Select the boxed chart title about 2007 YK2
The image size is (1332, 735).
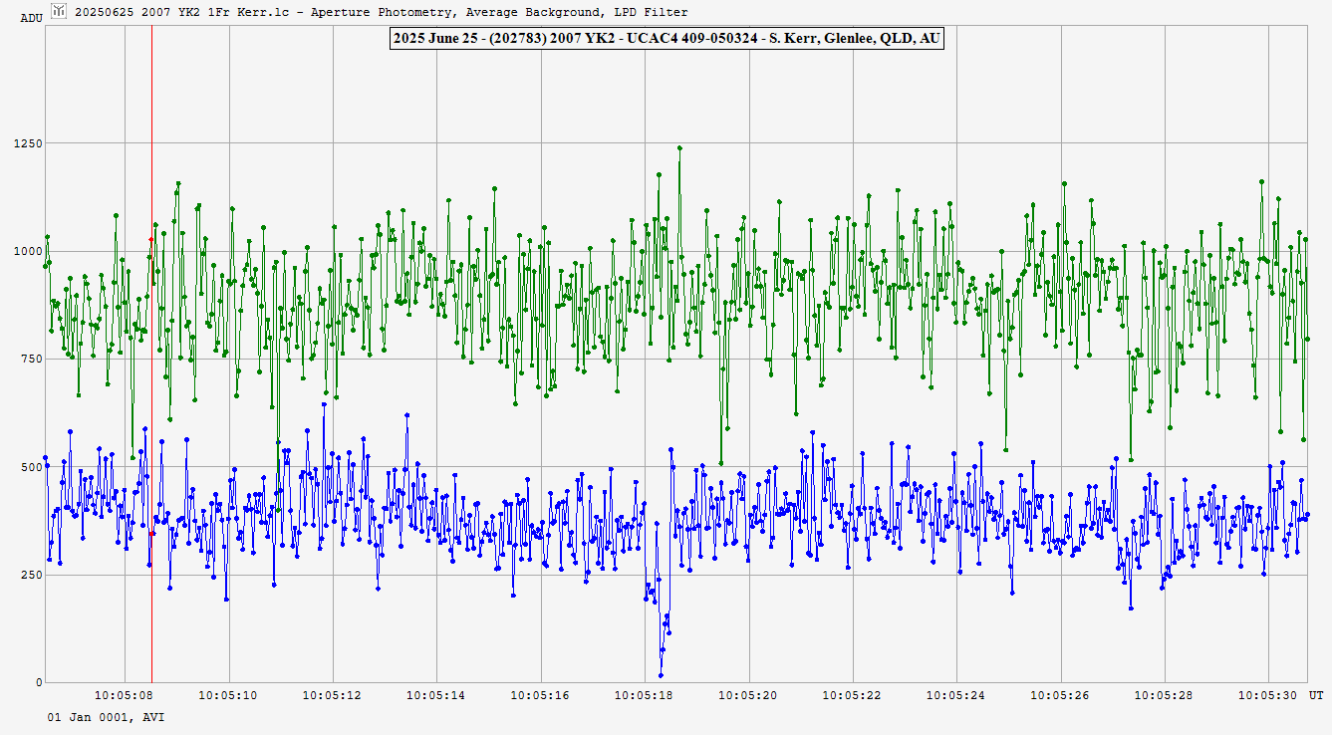(x=666, y=39)
